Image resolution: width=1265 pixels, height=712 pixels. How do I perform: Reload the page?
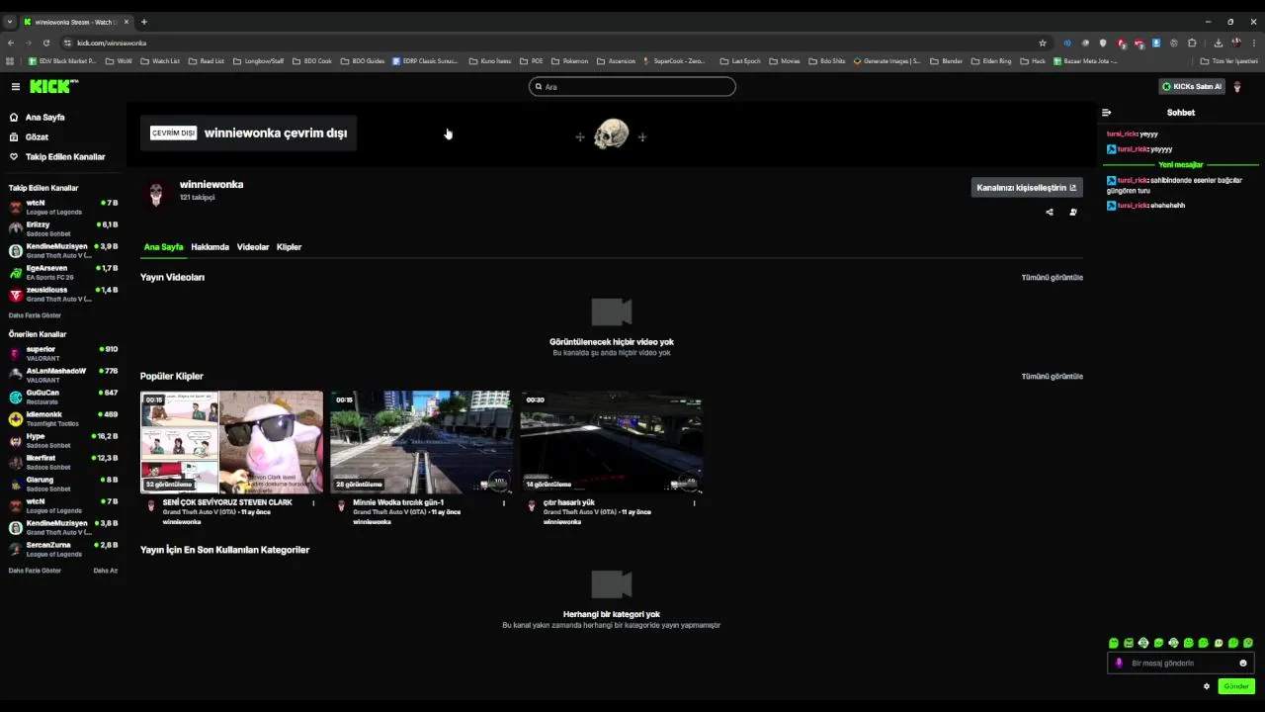[46, 44]
